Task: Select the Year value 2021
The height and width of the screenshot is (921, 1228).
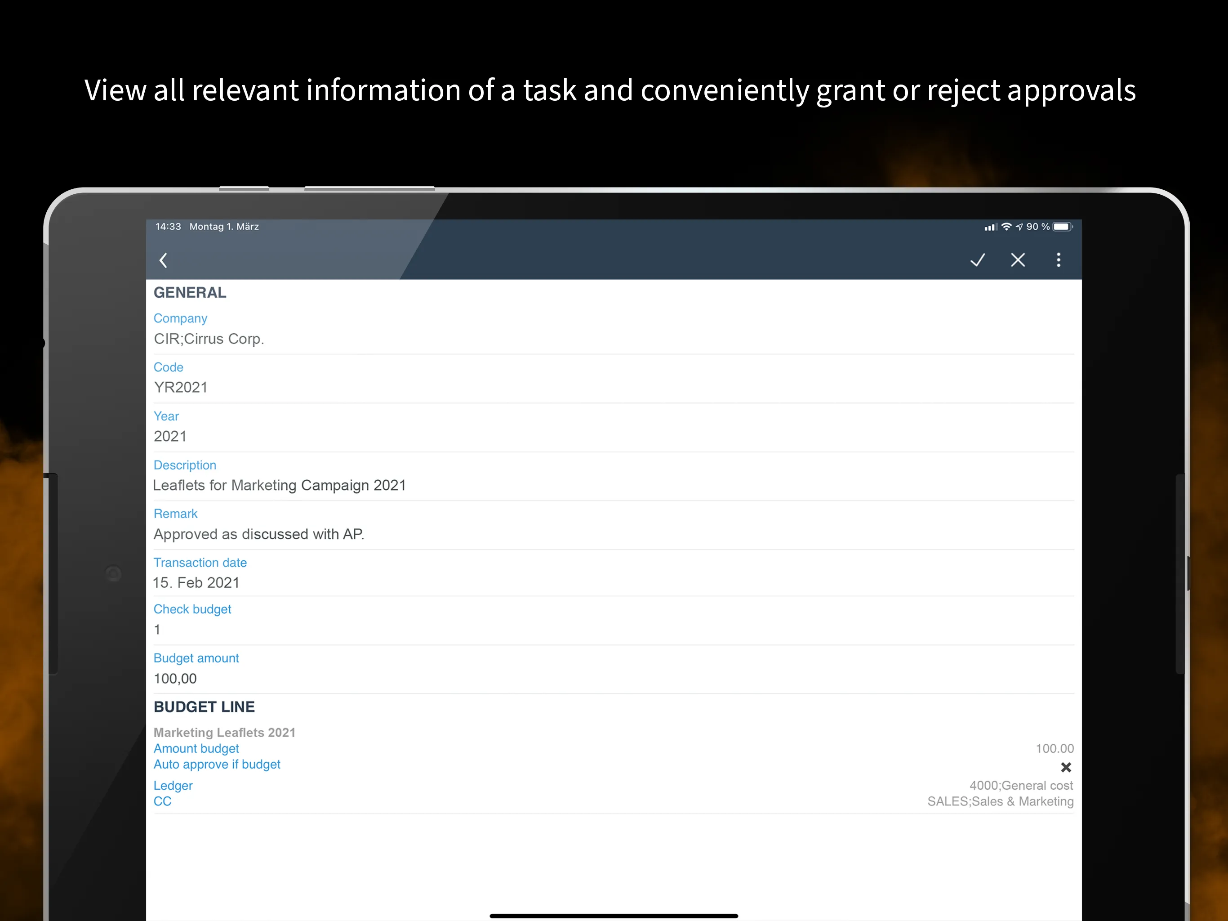Action: click(x=170, y=436)
